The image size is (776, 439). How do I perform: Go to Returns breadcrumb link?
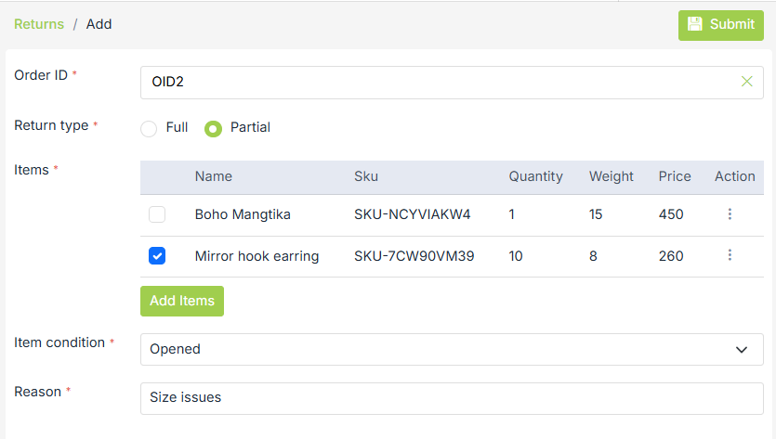coord(39,24)
